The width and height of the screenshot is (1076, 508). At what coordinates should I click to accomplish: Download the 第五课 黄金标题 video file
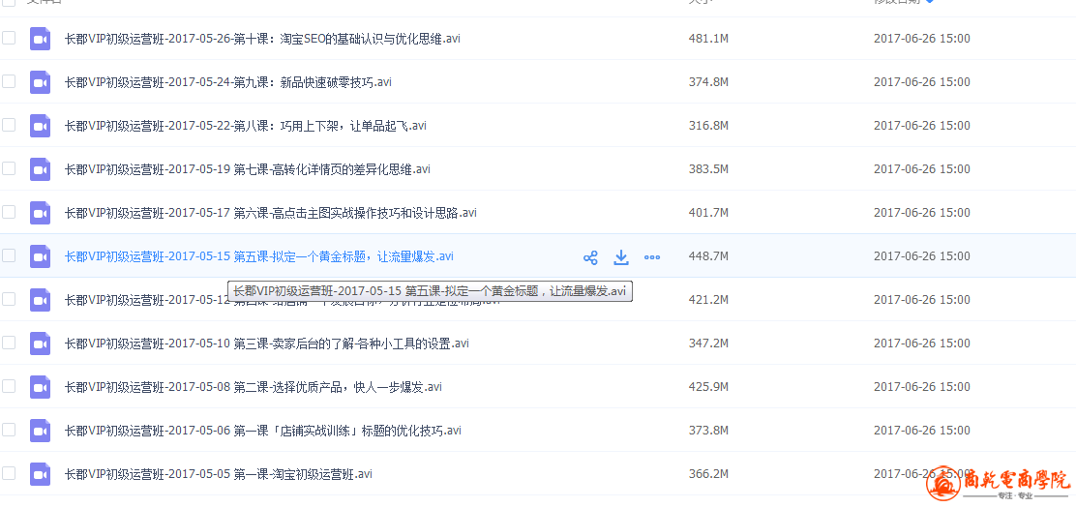(x=621, y=257)
